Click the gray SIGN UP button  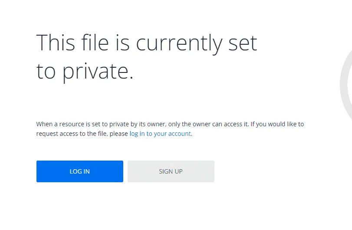click(x=171, y=171)
